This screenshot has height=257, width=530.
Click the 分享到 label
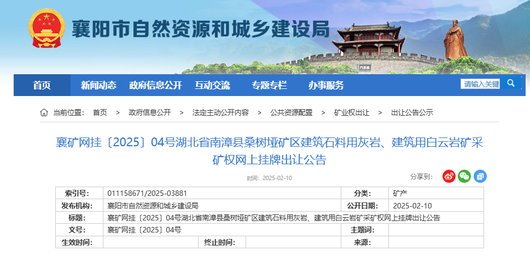(x=422, y=176)
